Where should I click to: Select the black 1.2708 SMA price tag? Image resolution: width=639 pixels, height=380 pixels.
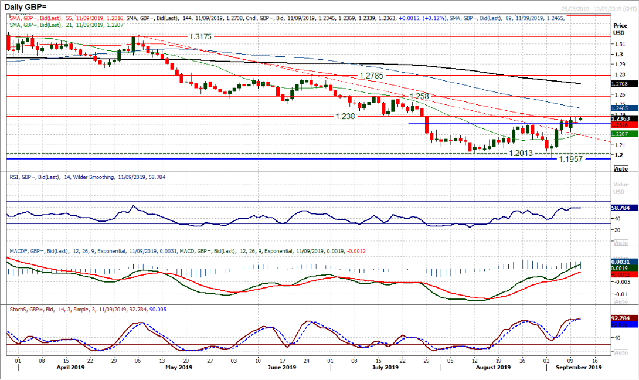620,84
